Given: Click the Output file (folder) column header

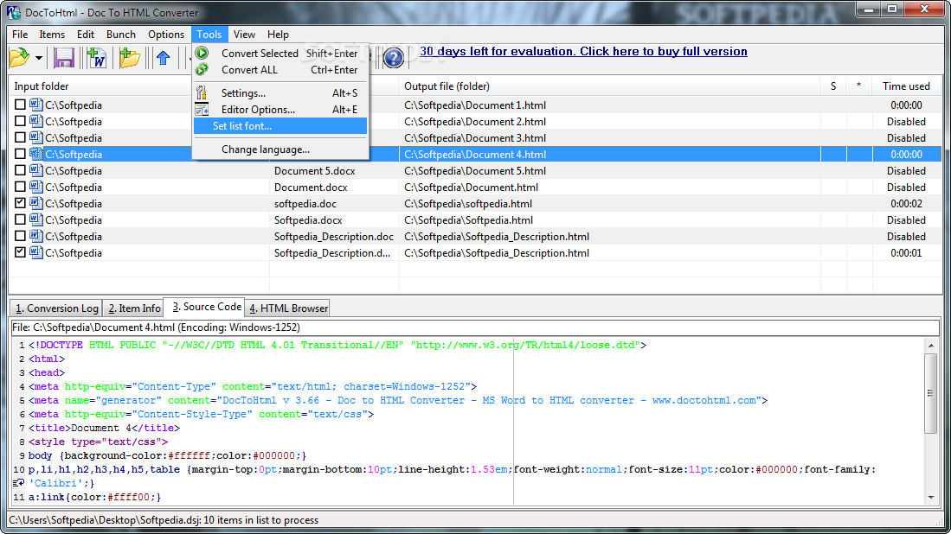Looking at the screenshot, I should click(609, 86).
